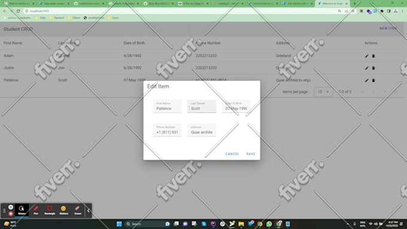Click the Date Of Birth field

pos(236,106)
